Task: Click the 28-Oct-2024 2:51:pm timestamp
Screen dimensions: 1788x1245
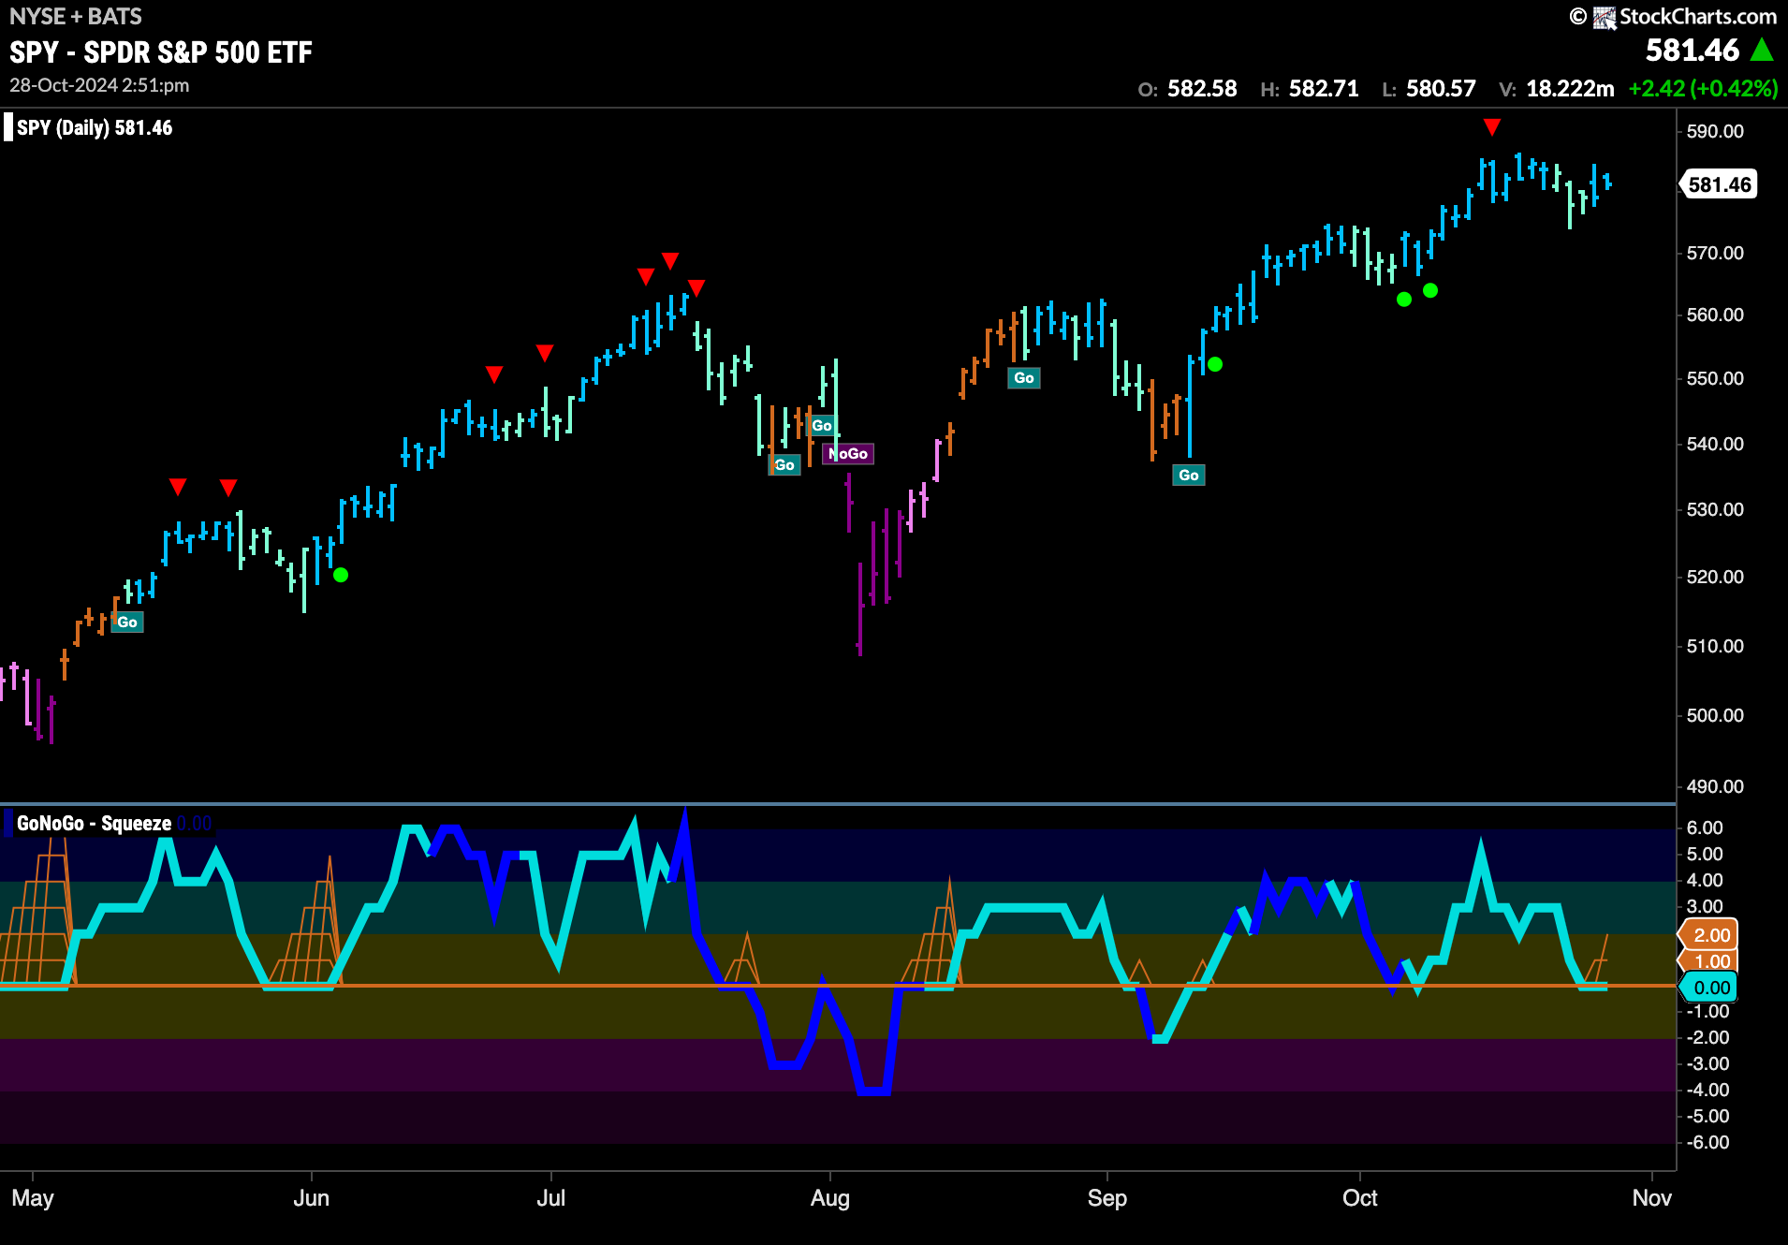Action: tap(99, 85)
